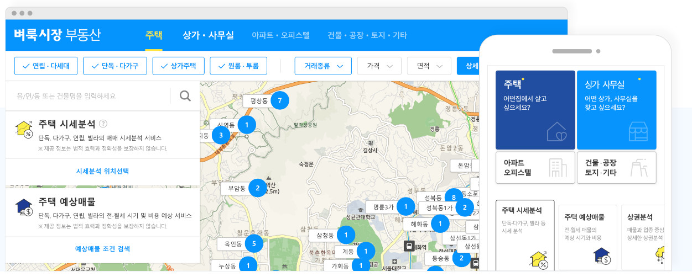Open the help icon beside 주택 시세분석
The image size is (692, 277).
click(x=103, y=124)
